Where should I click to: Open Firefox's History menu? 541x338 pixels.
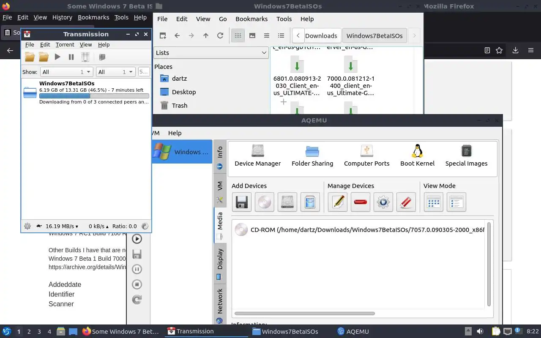pos(62,17)
